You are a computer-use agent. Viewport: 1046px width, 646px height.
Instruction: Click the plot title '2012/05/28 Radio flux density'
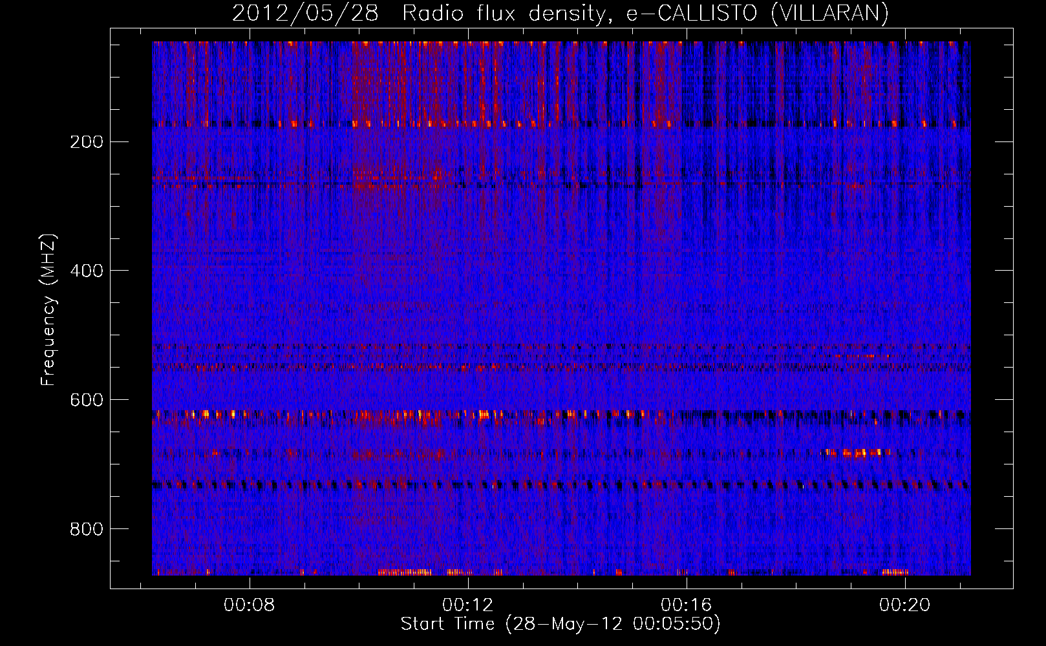pos(560,14)
